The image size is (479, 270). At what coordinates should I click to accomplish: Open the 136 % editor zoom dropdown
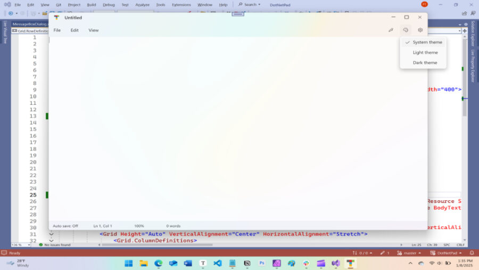point(21,245)
